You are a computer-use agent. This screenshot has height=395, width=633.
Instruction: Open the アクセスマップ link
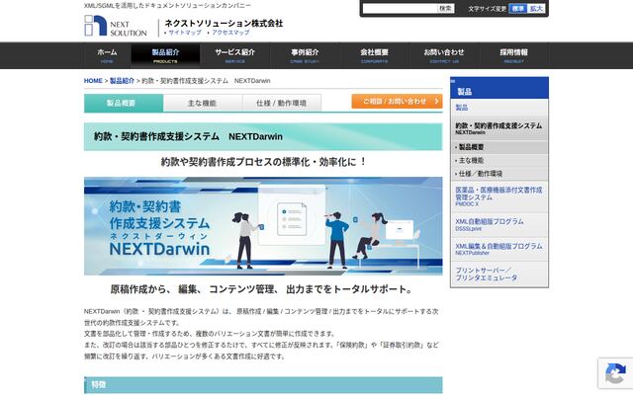tap(230, 33)
